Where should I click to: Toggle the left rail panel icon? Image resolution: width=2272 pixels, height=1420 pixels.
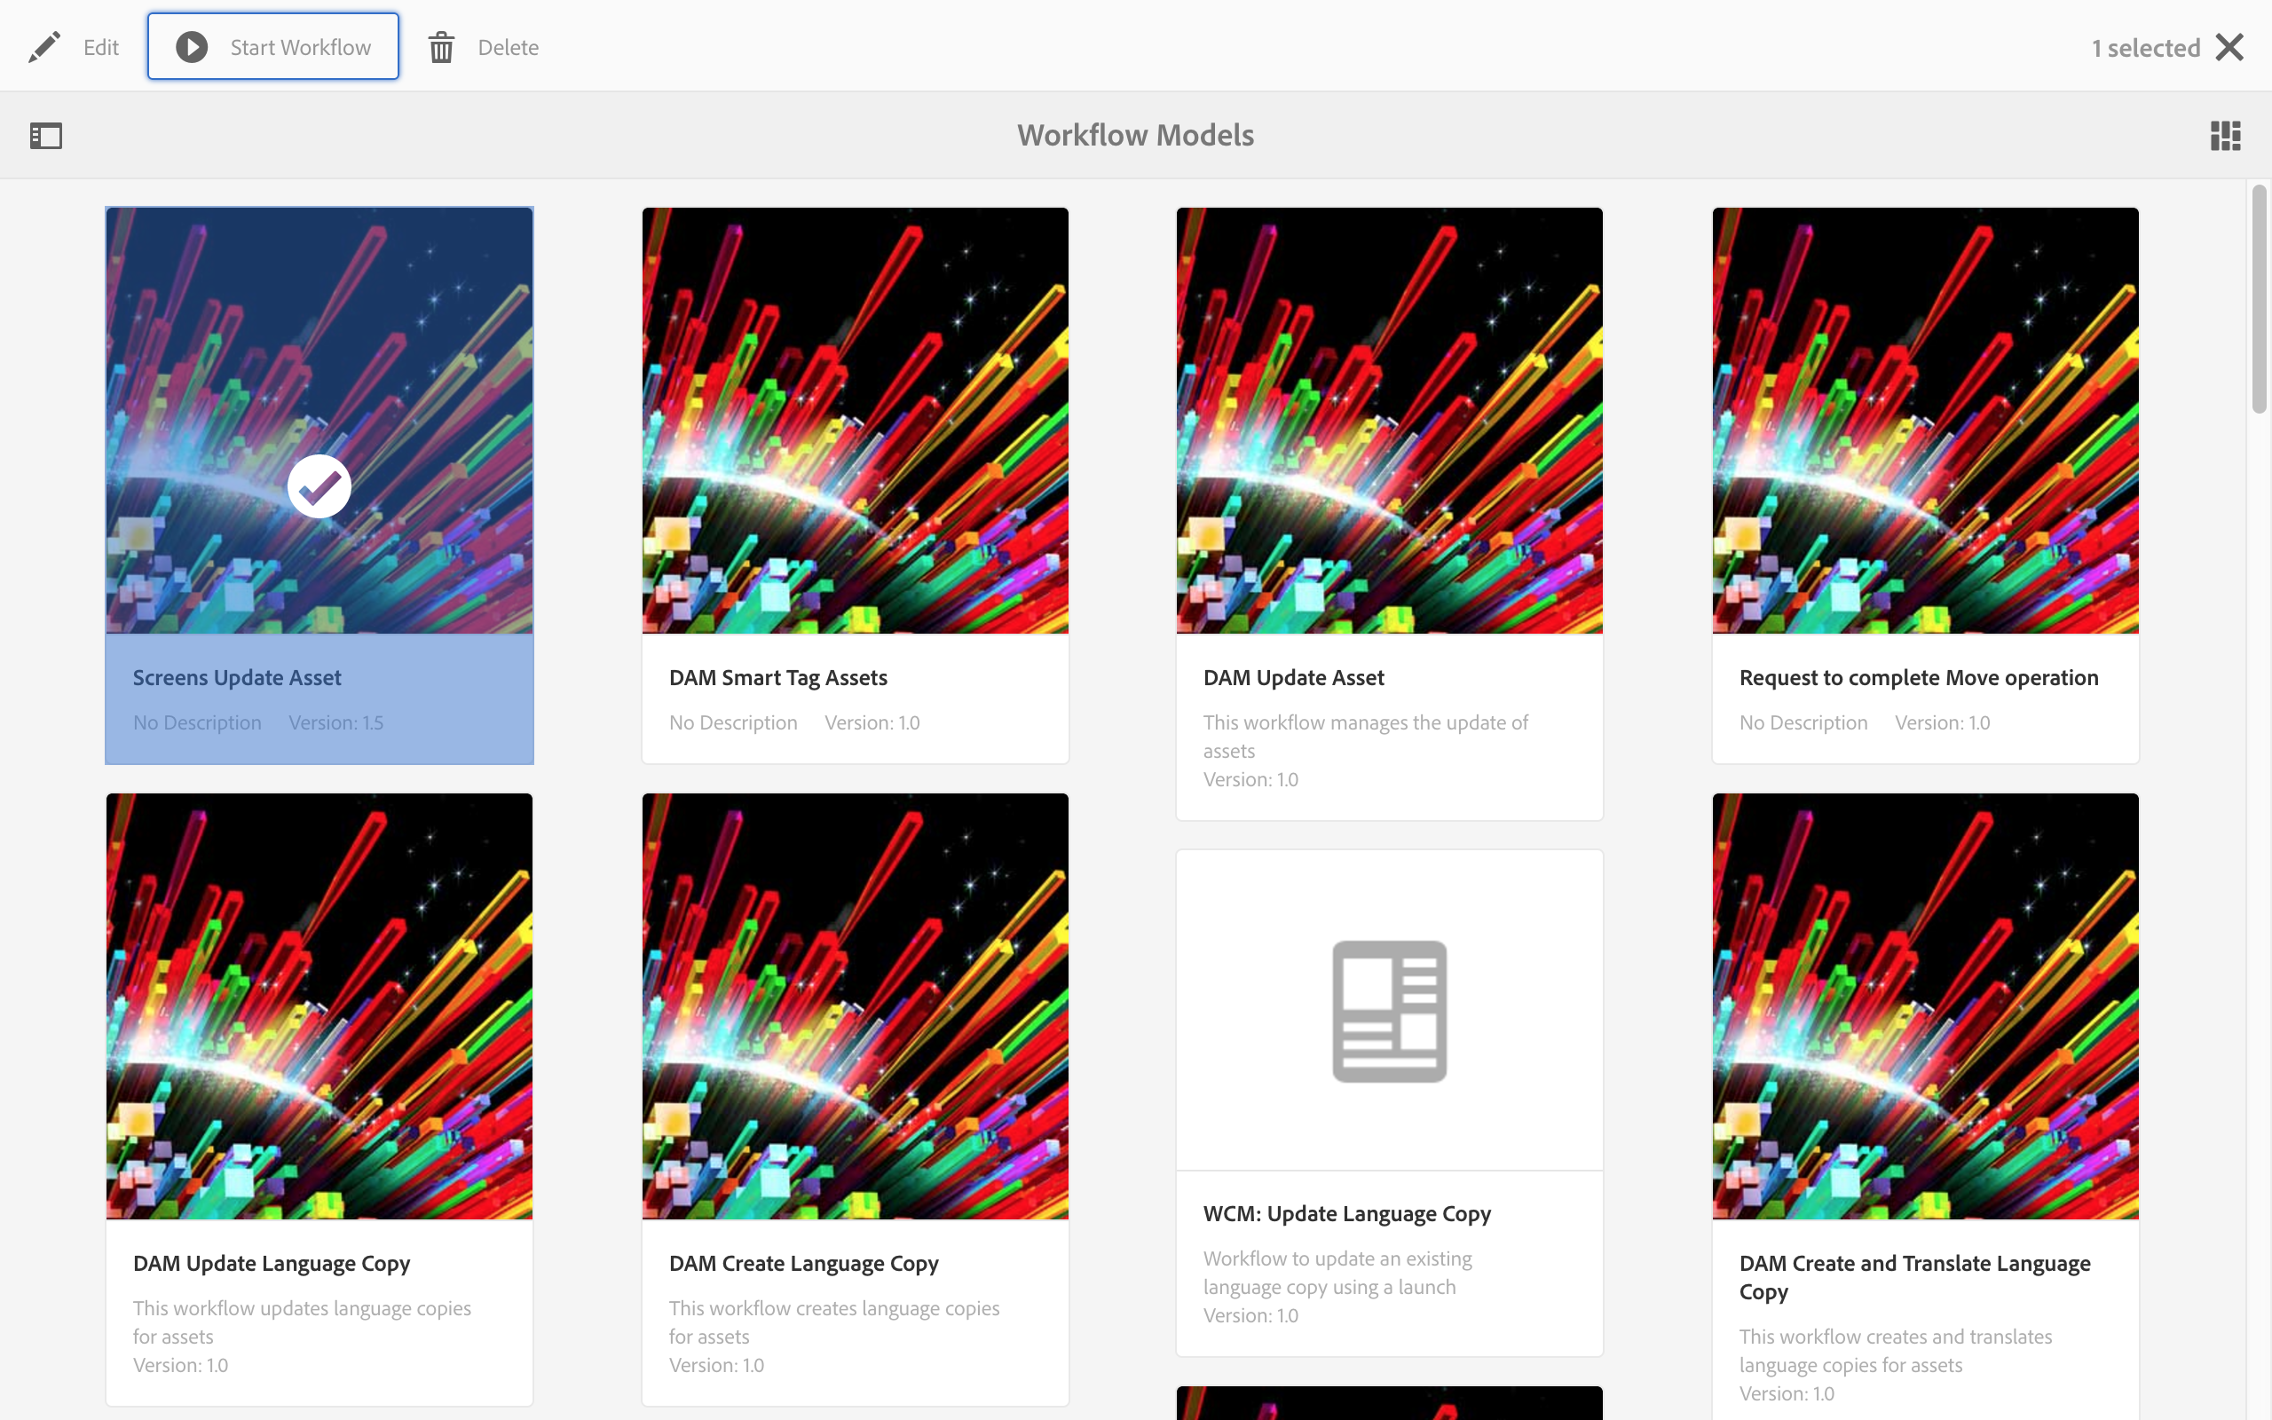click(x=46, y=136)
